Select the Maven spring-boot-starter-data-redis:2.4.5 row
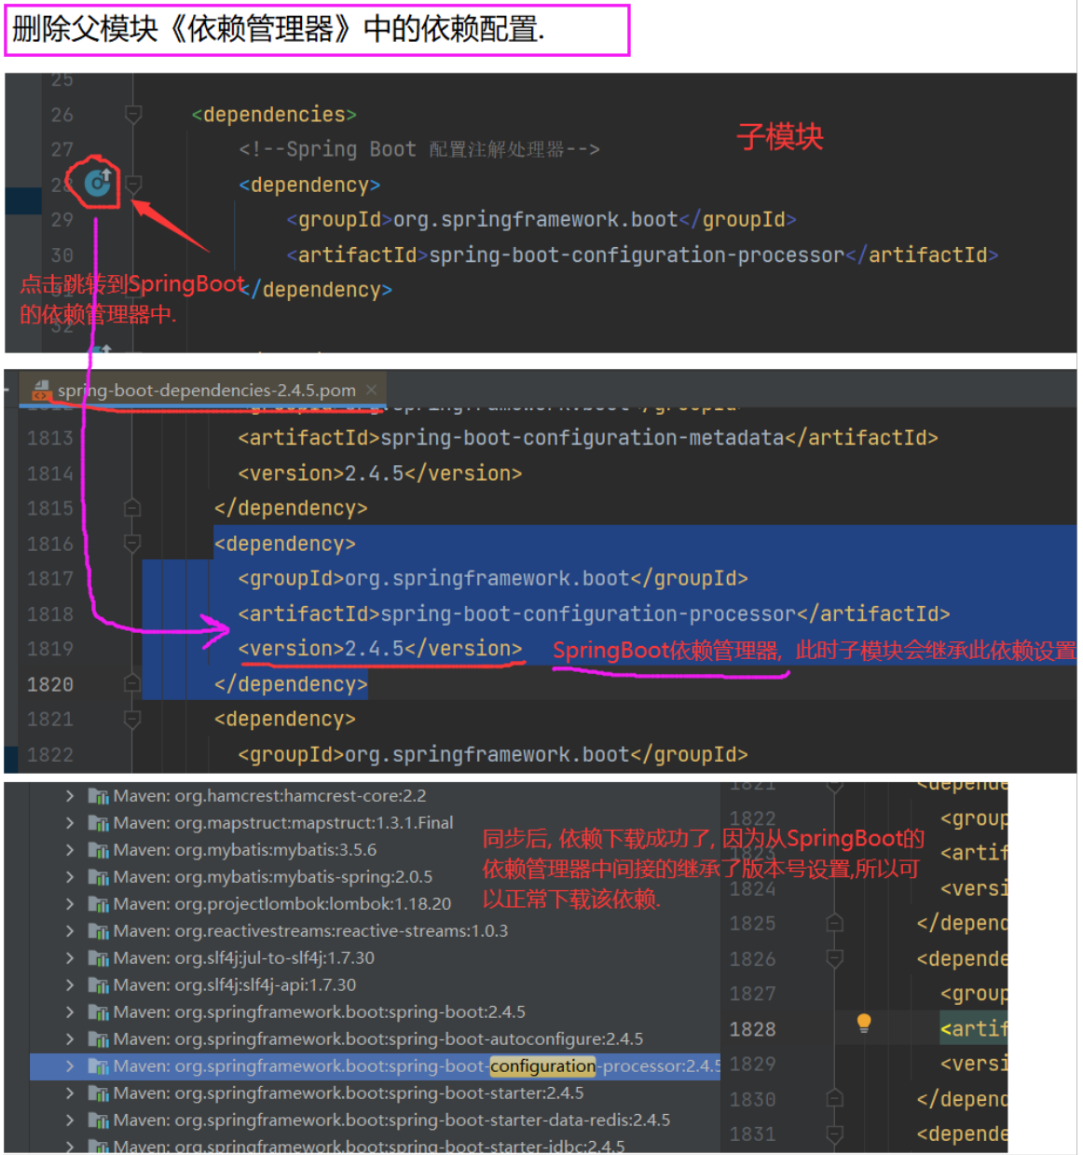This screenshot has height=1155, width=1083. click(376, 1121)
